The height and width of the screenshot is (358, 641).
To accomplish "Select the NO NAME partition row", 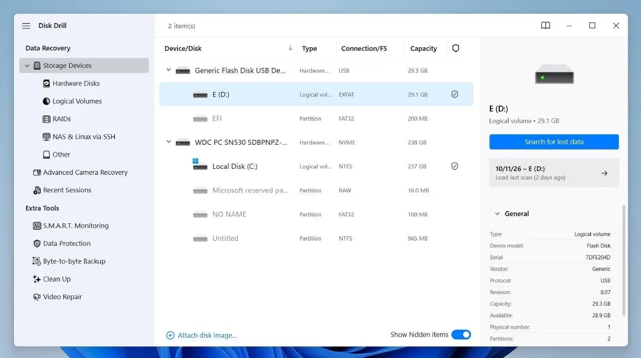I will tap(316, 214).
